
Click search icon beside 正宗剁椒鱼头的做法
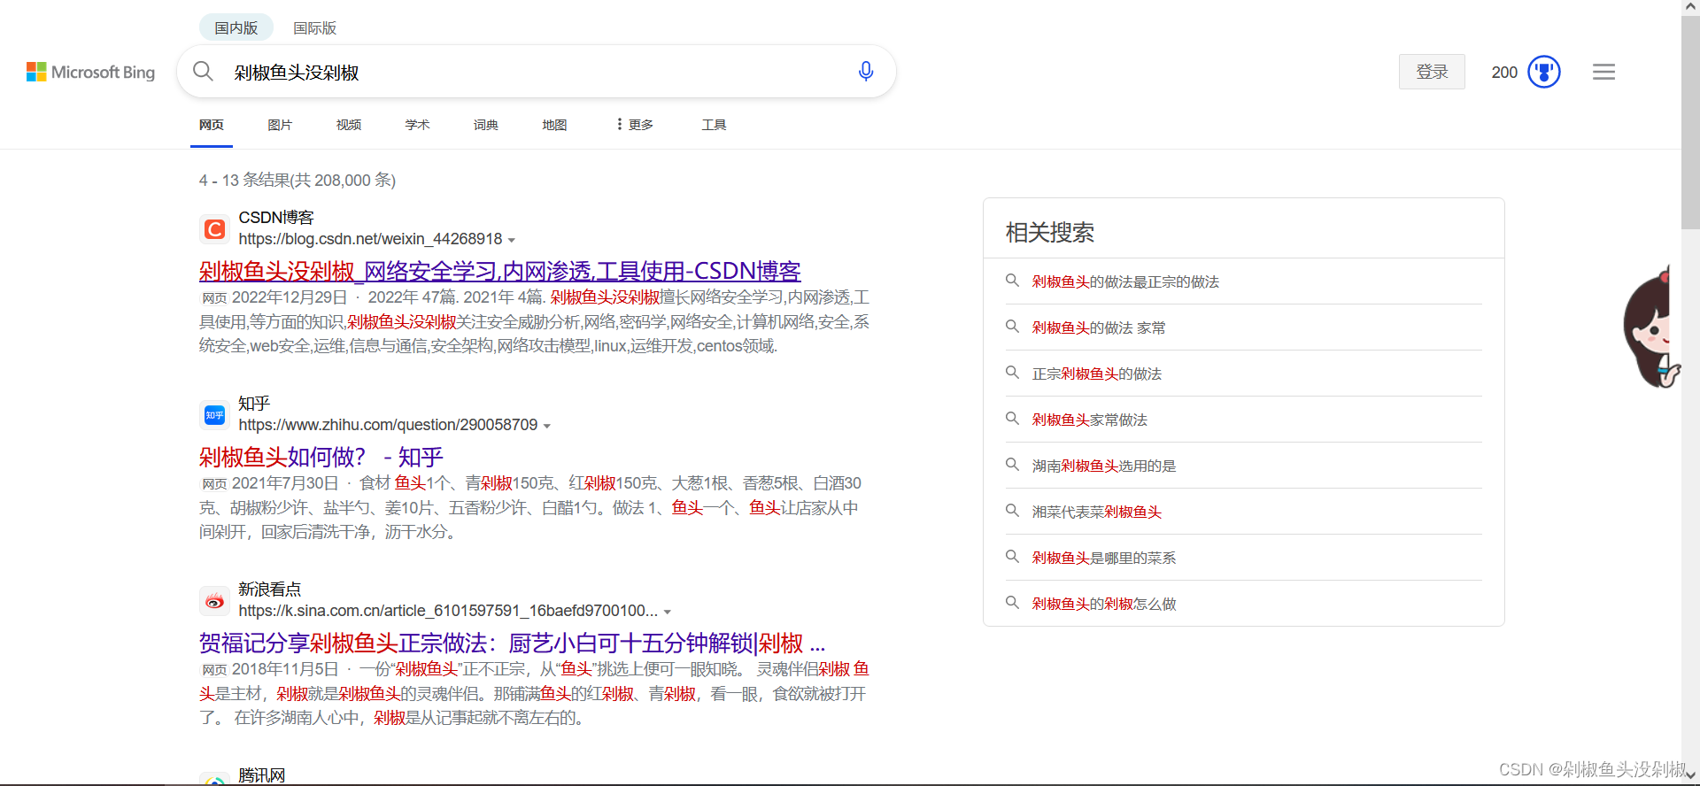pos(1012,373)
